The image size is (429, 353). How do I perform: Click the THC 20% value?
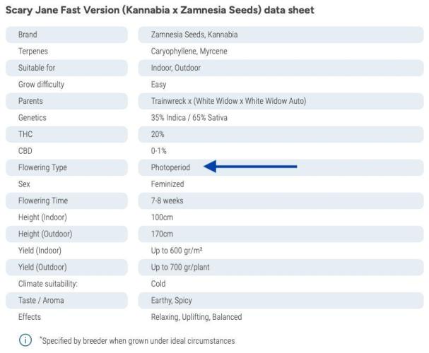point(158,134)
